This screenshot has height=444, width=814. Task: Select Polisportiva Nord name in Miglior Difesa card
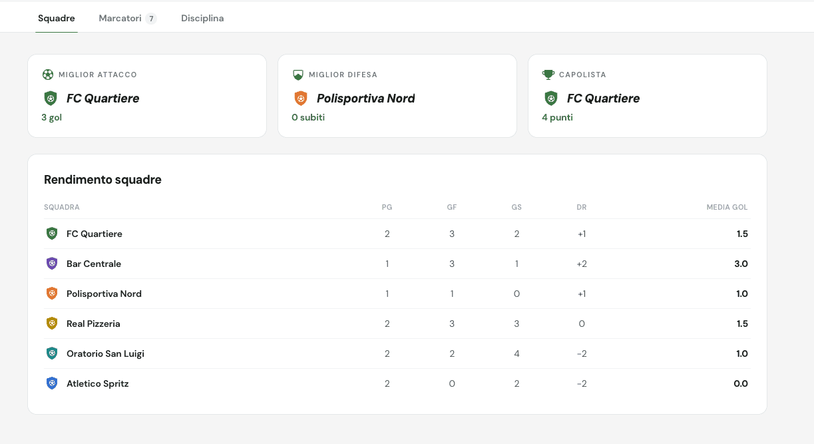click(x=366, y=99)
